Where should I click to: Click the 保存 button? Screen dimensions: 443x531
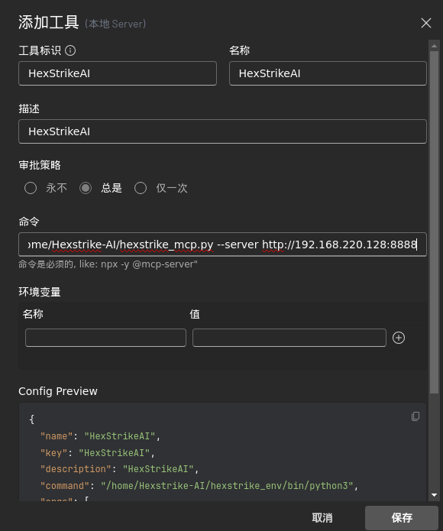pos(402,518)
